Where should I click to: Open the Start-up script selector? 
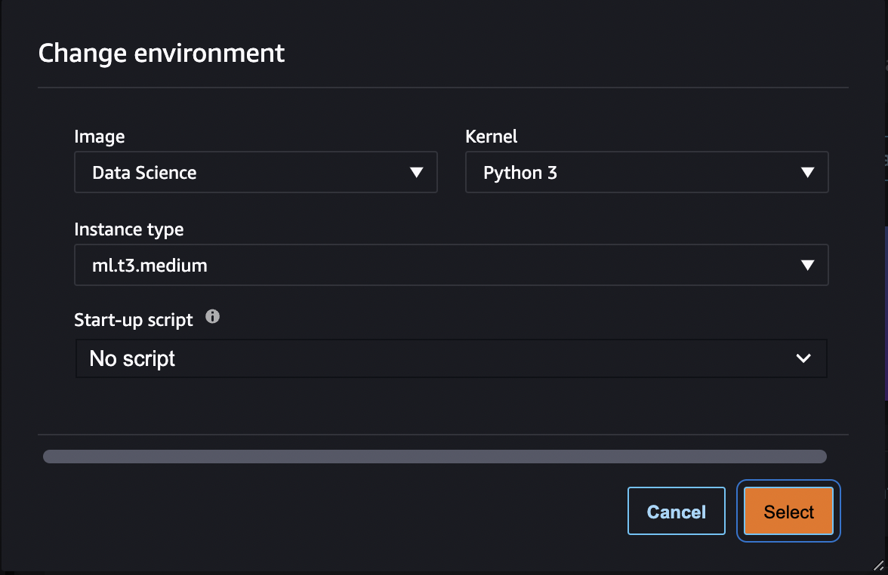pyautogui.click(x=451, y=358)
